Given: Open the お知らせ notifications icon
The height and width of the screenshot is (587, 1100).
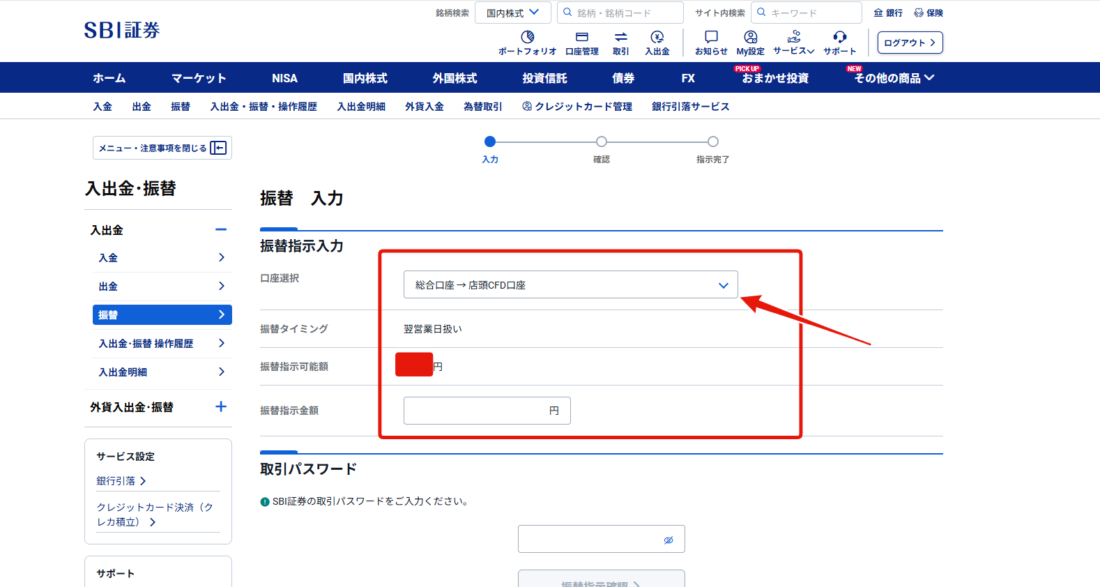Looking at the screenshot, I should 711,37.
